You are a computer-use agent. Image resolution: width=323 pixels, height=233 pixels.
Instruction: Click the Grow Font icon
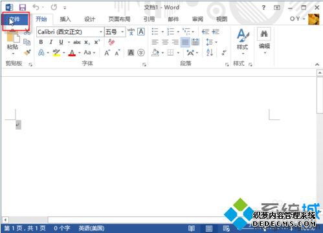click(107, 53)
